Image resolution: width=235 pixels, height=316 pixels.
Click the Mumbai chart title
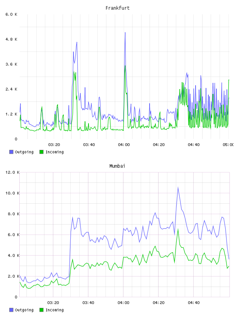coord(117,166)
